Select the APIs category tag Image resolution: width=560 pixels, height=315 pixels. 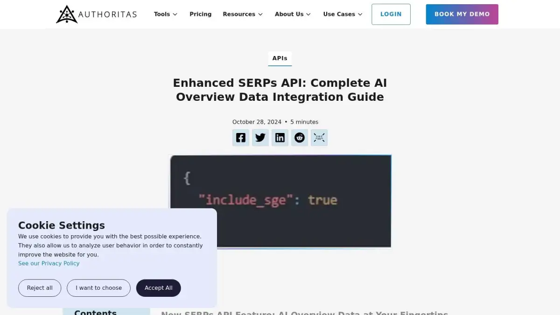click(x=280, y=58)
